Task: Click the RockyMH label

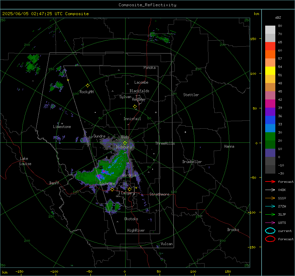Action: [87, 92]
